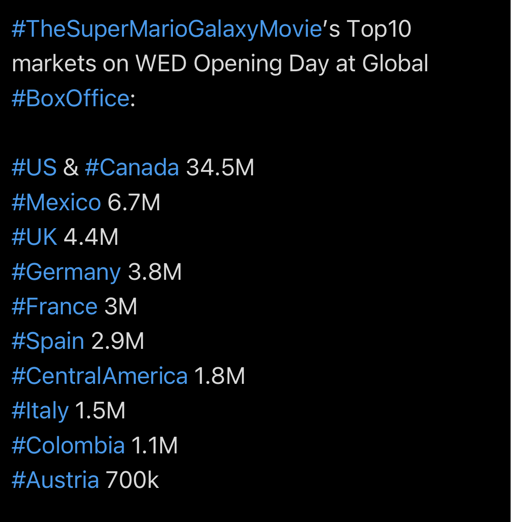
Task: Tap the #Colombia hashtag
Action: tap(68, 445)
